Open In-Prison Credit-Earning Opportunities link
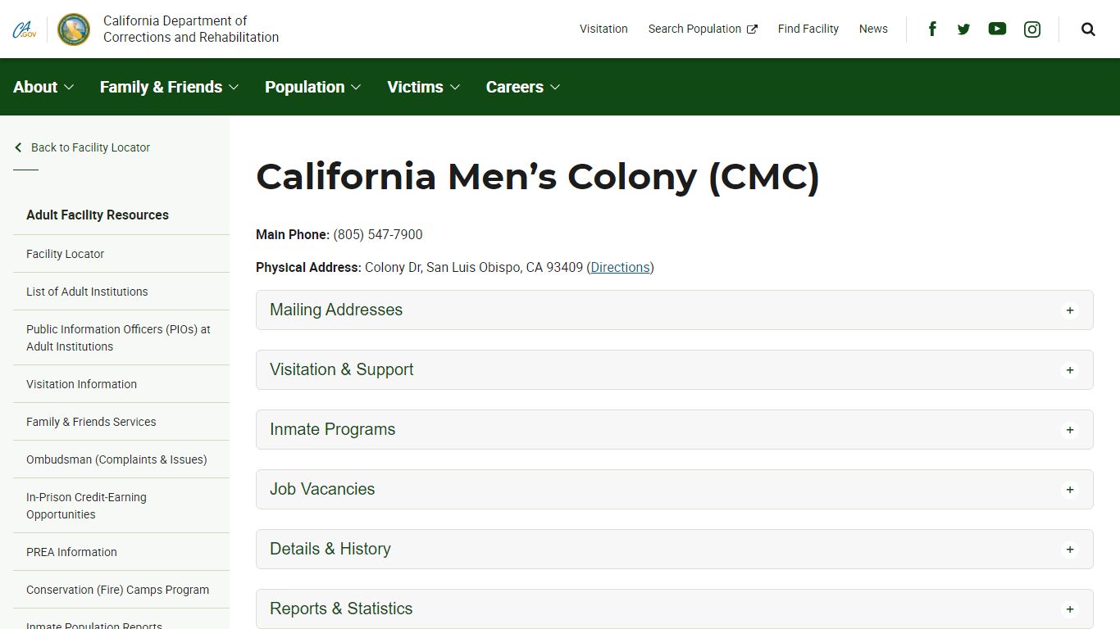1120x629 pixels. click(x=86, y=505)
